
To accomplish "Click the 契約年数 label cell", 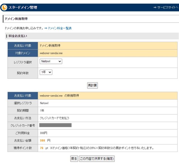I will coord(23,73).
